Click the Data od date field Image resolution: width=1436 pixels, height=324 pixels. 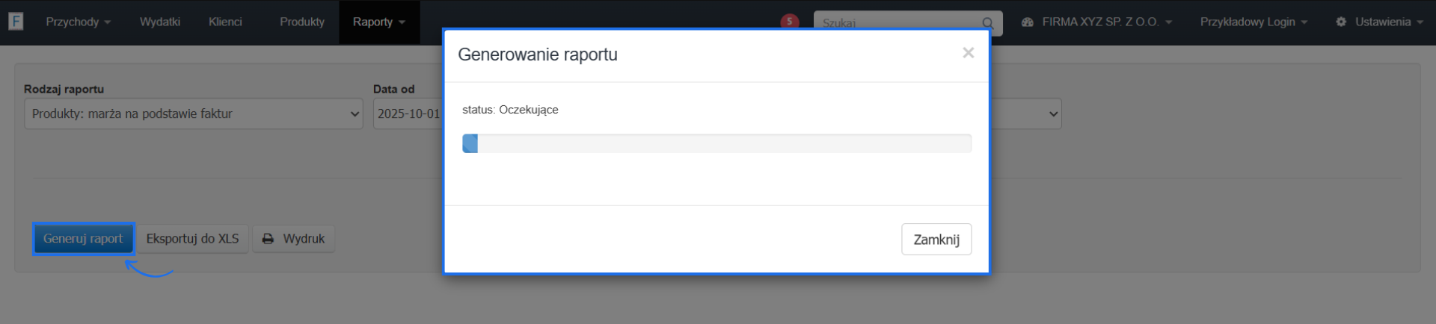[x=408, y=114]
